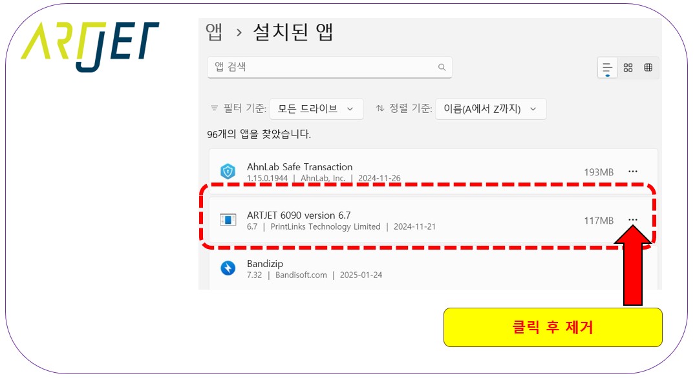Screen dimensions: 695x378
Task: Click the Bandizip lightning app icon
Action: tap(228, 268)
